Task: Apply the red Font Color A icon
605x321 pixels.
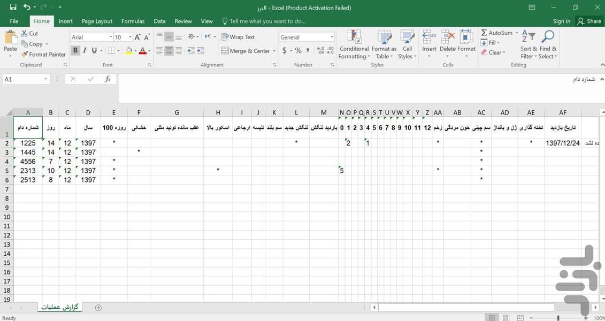Action: [142, 50]
